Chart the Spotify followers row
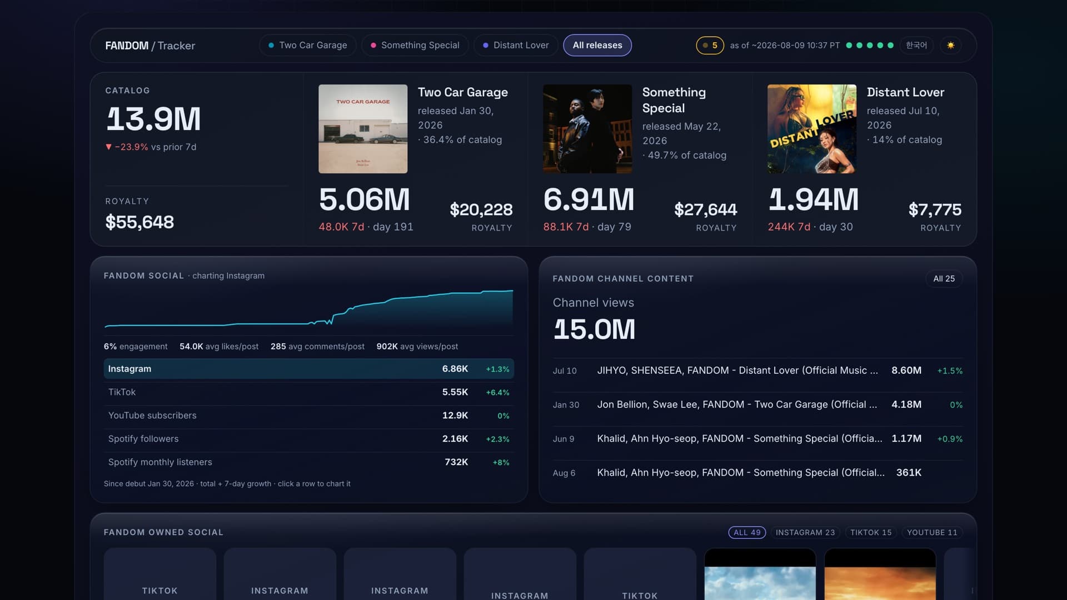1067x600 pixels. tap(308, 439)
